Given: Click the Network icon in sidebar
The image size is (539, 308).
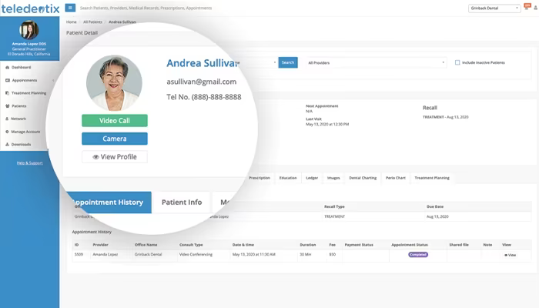Looking at the screenshot, I should pos(7,119).
